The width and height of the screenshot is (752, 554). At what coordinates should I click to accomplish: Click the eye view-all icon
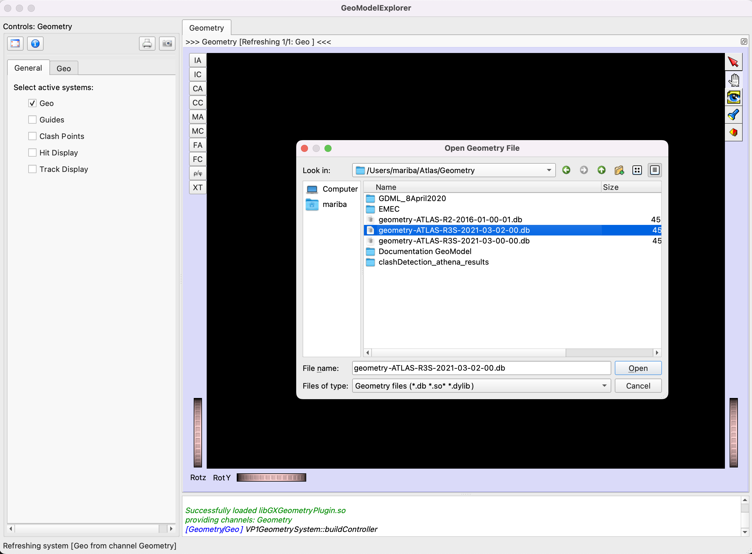point(733,97)
